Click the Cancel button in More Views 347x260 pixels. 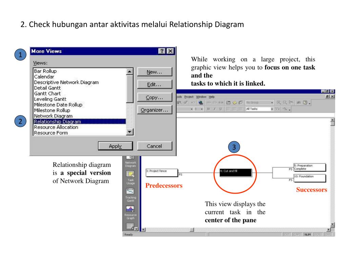[x=155, y=146]
